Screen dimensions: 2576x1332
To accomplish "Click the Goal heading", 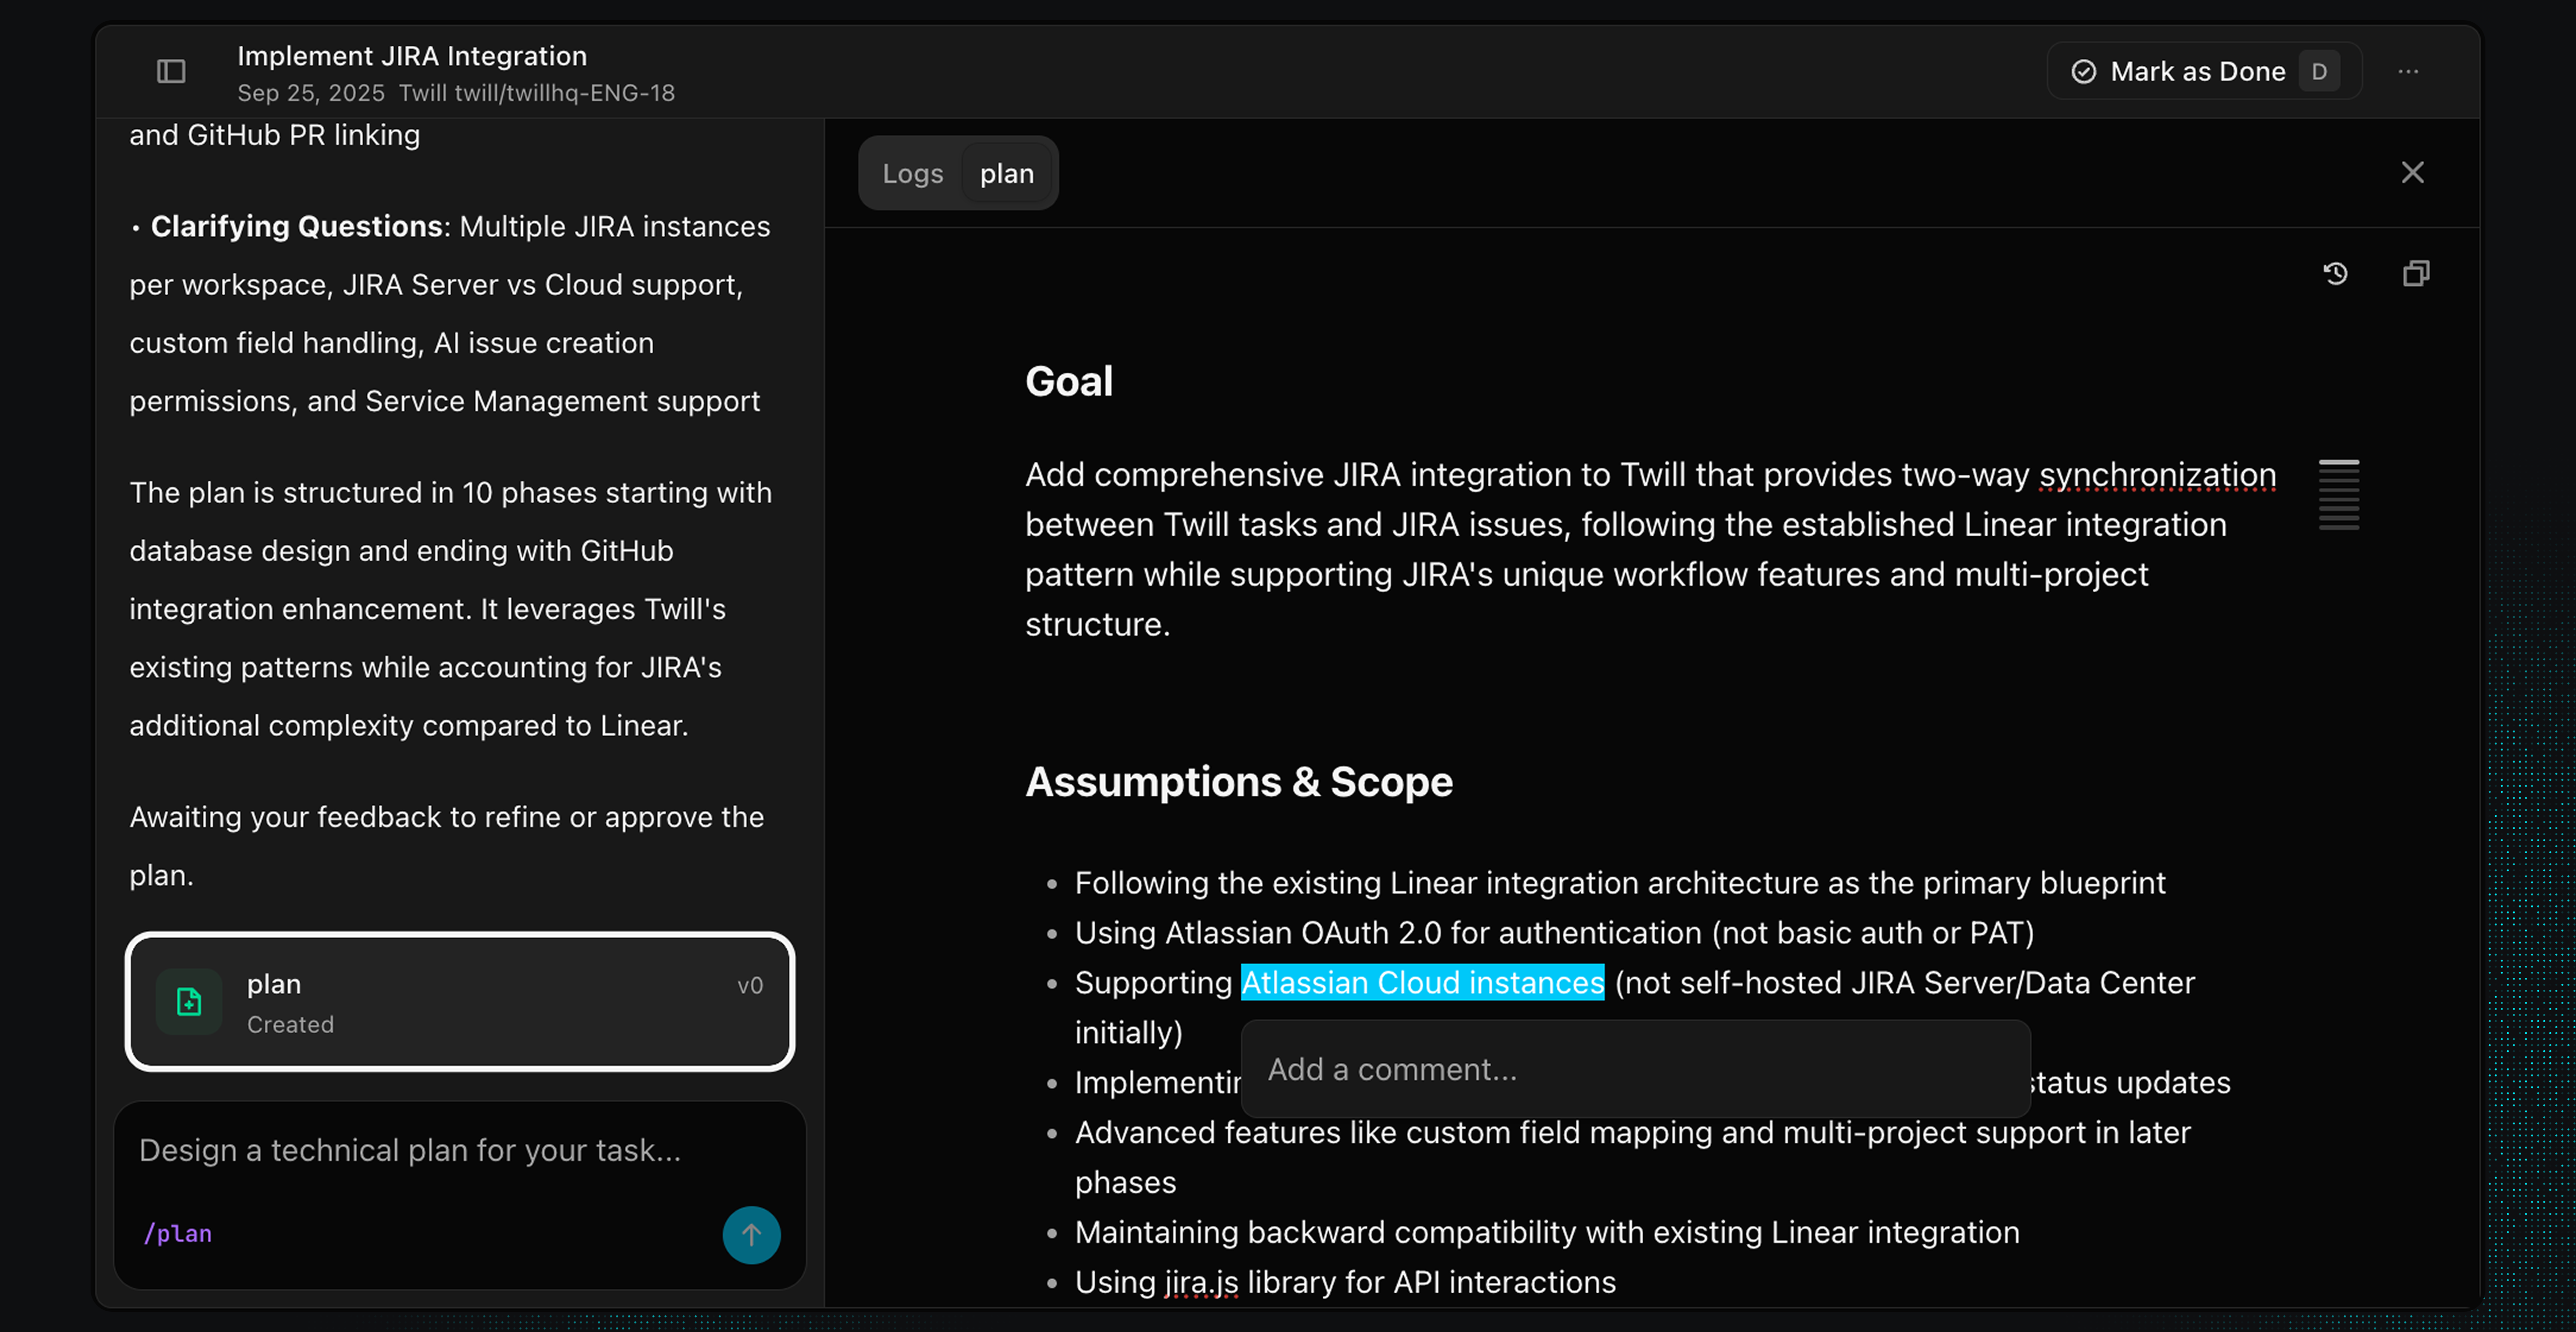I will (x=1068, y=381).
